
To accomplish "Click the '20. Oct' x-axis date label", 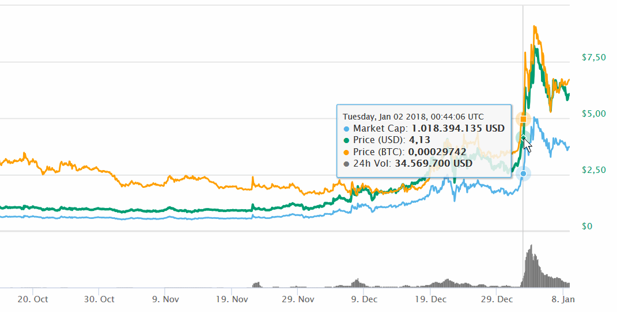I will 33,299.
